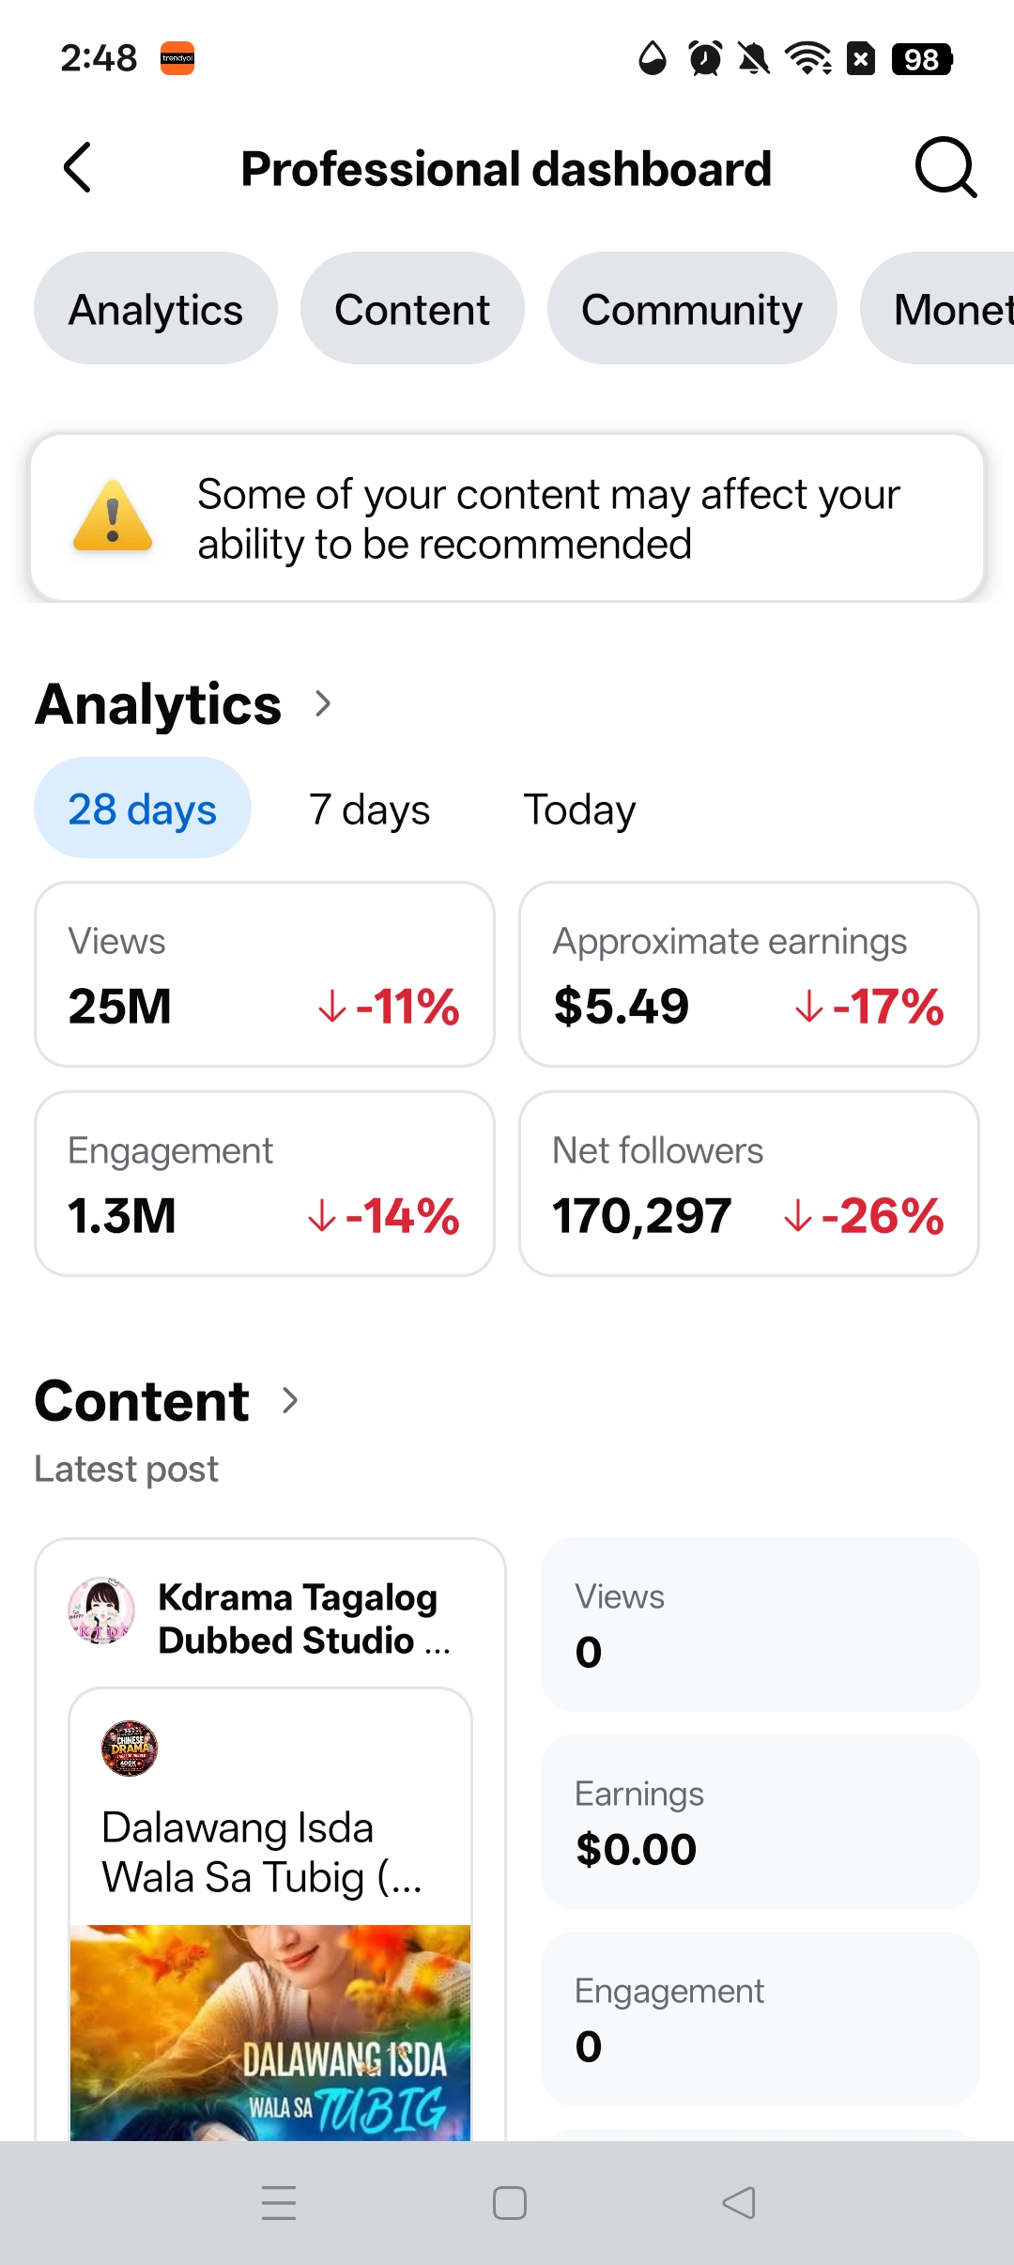Switch analytics range to Today
The width and height of the screenshot is (1014, 2265).
(579, 809)
